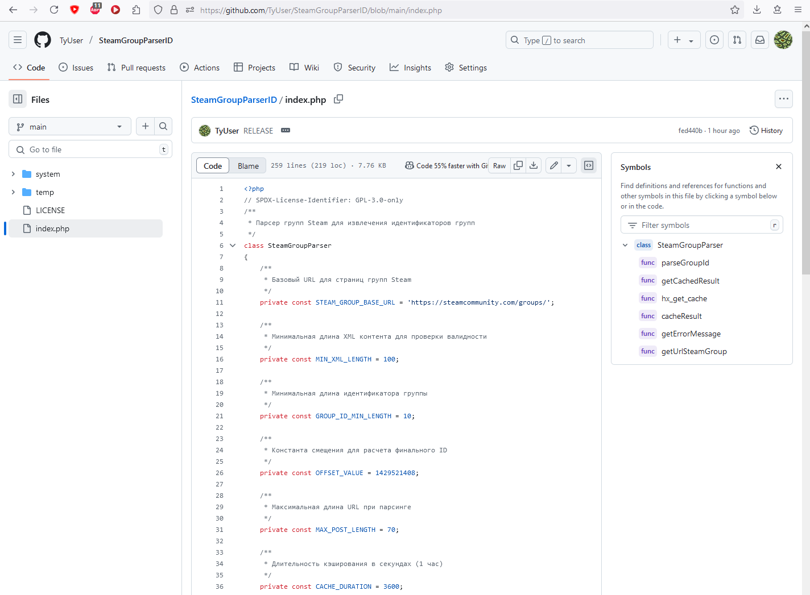The height and width of the screenshot is (595, 810).
Task: Add a file with plus button
Action: [x=146, y=126]
